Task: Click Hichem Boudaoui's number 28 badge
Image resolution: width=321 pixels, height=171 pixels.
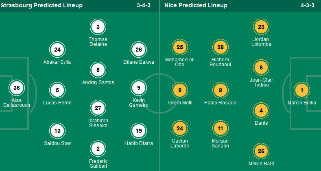Action: (x=220, y=48)
